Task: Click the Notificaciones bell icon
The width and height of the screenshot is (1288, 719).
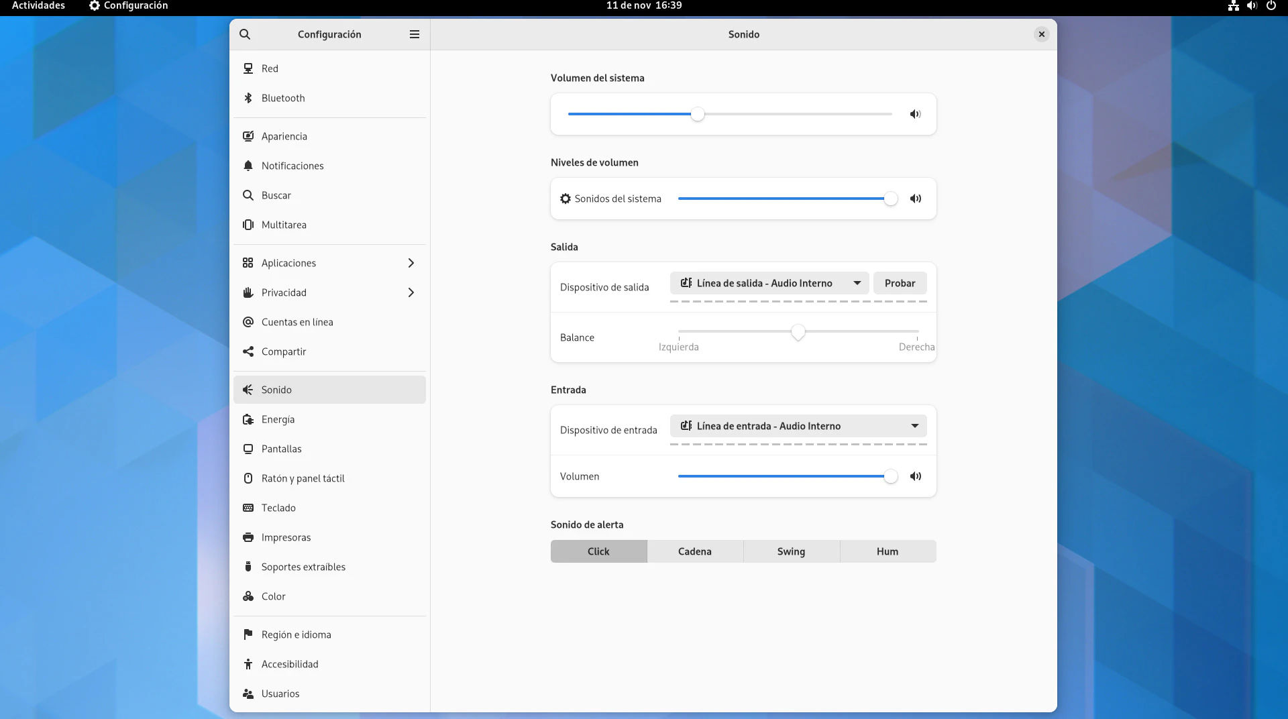Action: (x=248, y=166)
